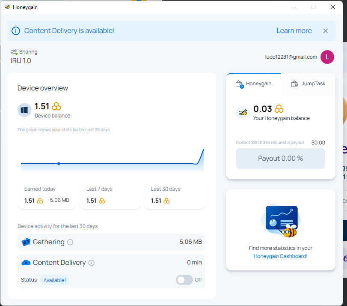Click the honeycomb credits icon beside Device balance 1.51

(x=56, y=106)
